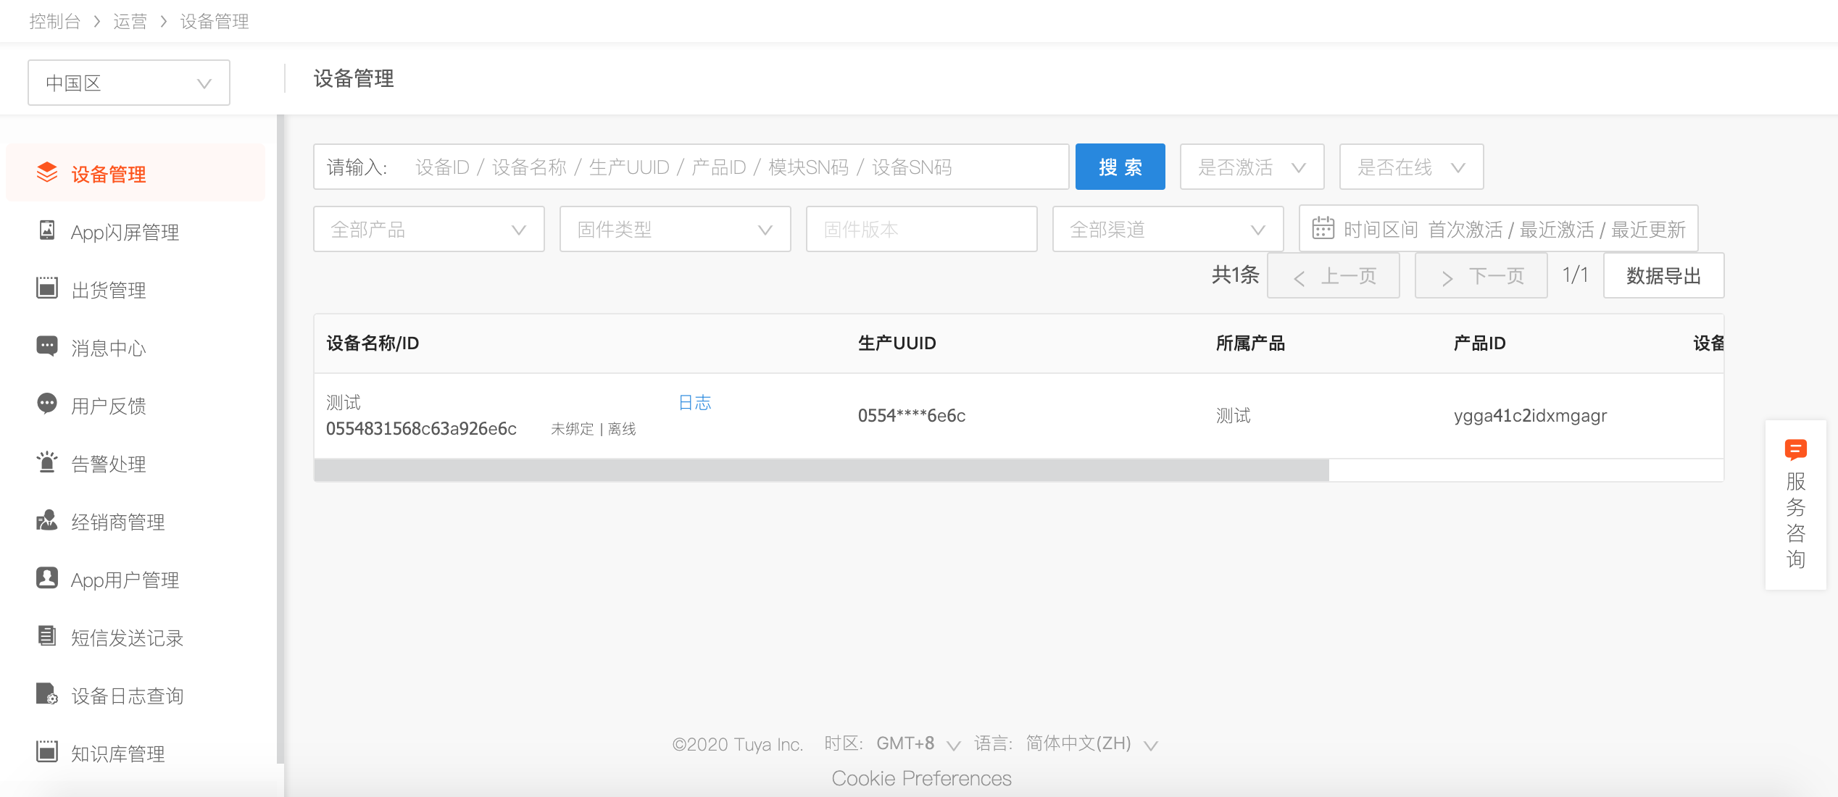Focus the device ID search input field
Screen dimensions: 1838x797
(x=691, y=167)
